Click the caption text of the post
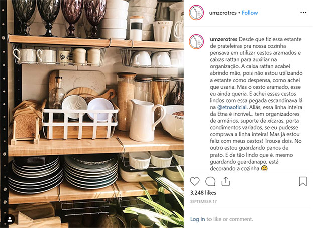The width and height of the screenshot is (314, 228). (x=256, y=104)
